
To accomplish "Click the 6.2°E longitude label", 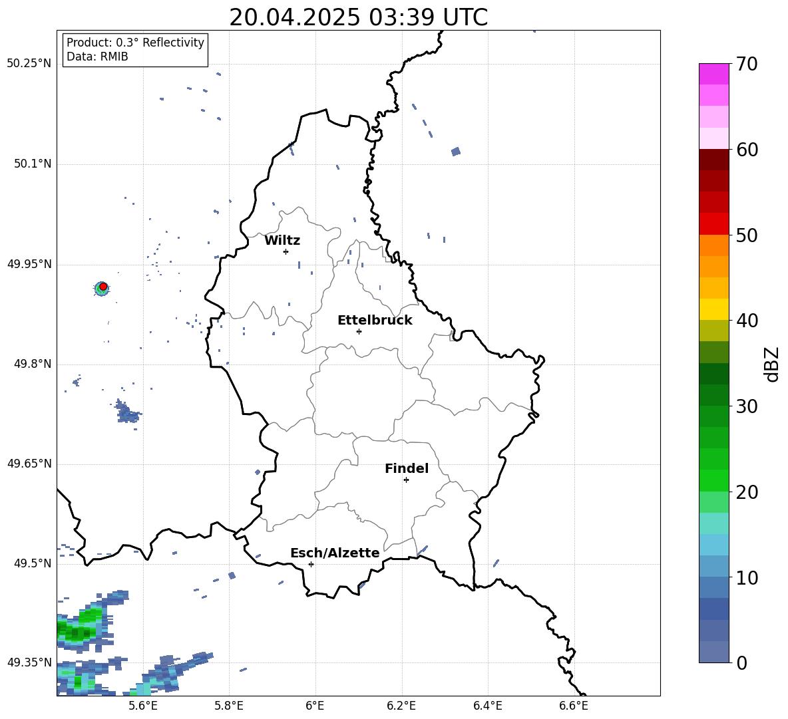I will pos(401,706).
